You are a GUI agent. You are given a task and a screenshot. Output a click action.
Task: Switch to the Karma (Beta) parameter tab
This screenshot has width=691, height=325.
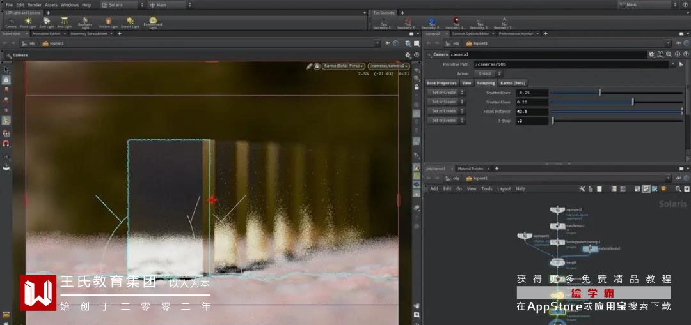click(x=512, y=83)
